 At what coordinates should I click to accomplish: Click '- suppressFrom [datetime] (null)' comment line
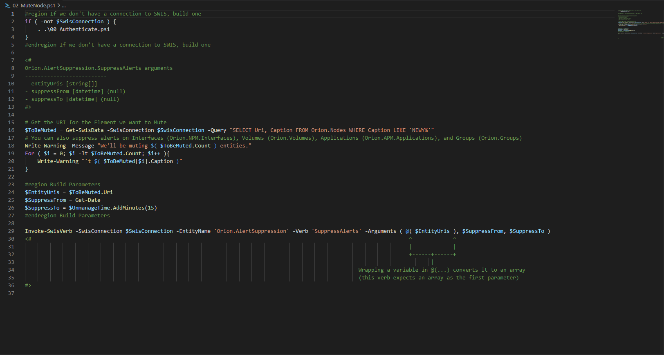(75, 92)
